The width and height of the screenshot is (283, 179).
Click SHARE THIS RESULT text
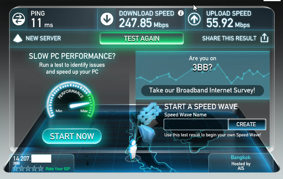[x=229, y=38]
